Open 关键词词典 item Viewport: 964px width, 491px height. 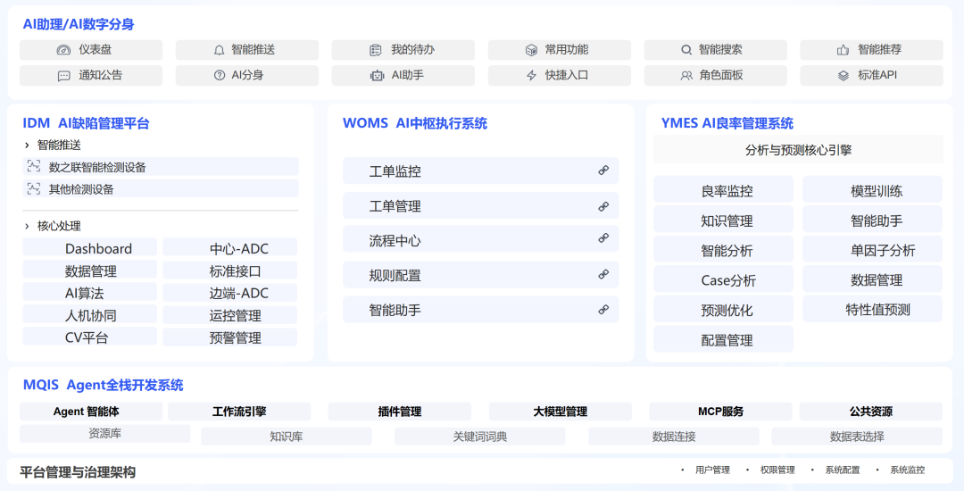(x=479, y=437)
